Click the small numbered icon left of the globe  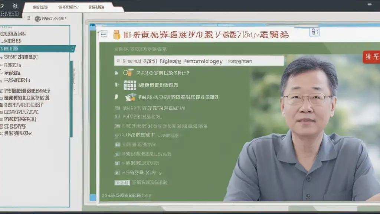(29, 18)
